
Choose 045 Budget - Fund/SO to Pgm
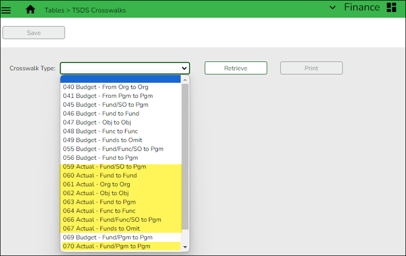click(x=105, y=105)
